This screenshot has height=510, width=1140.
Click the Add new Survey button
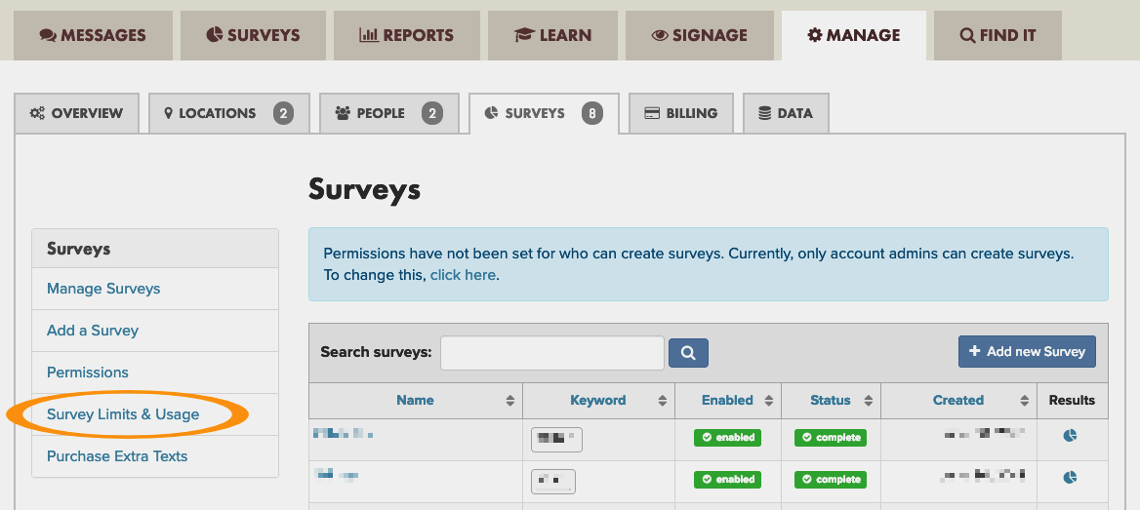pyautogui.click(x=1027, y=351)
